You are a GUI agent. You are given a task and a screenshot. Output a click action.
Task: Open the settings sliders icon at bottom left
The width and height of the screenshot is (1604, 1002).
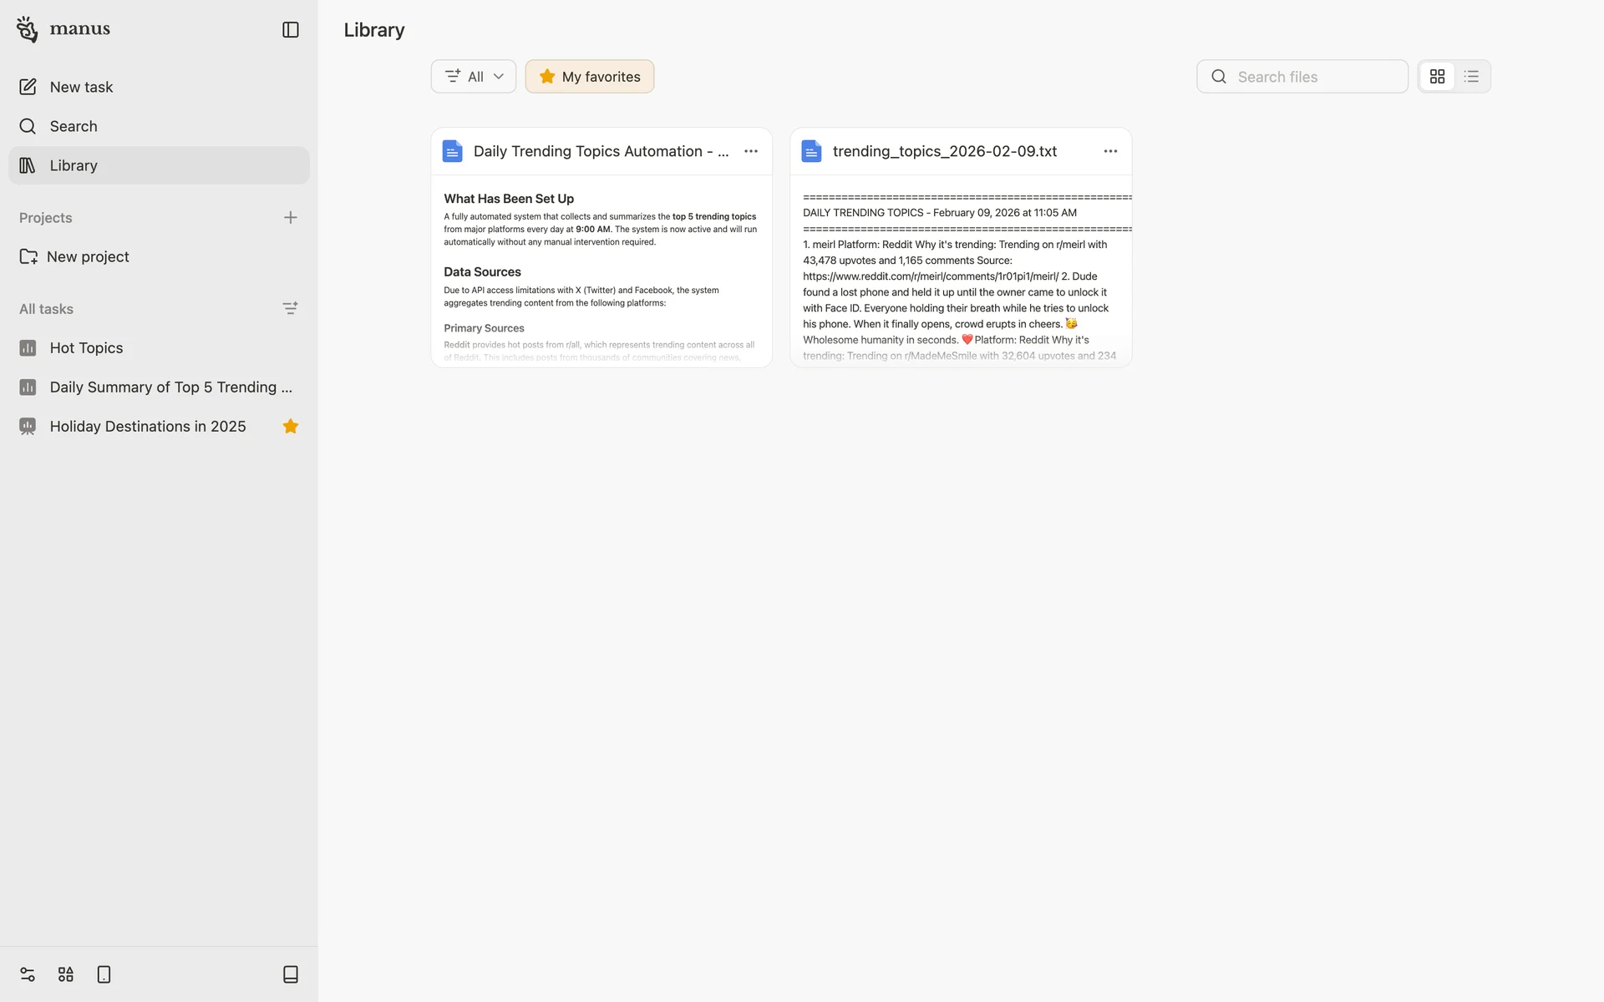pyautogui.click(x=28, y=974)
